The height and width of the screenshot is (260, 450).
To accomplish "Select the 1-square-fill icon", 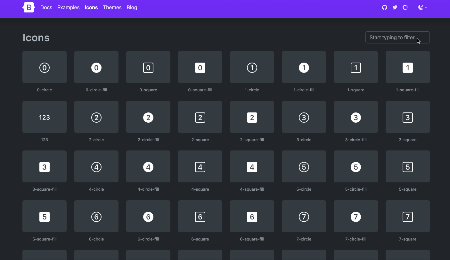I will pos(407,67).
